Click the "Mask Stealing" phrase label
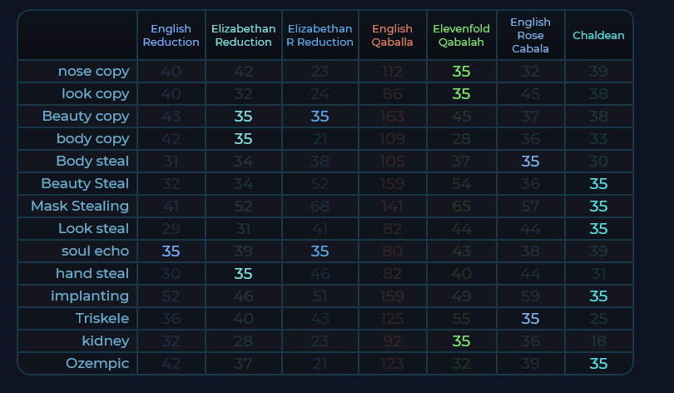Viewport: 674px width, 393px height. coord(80,206)
